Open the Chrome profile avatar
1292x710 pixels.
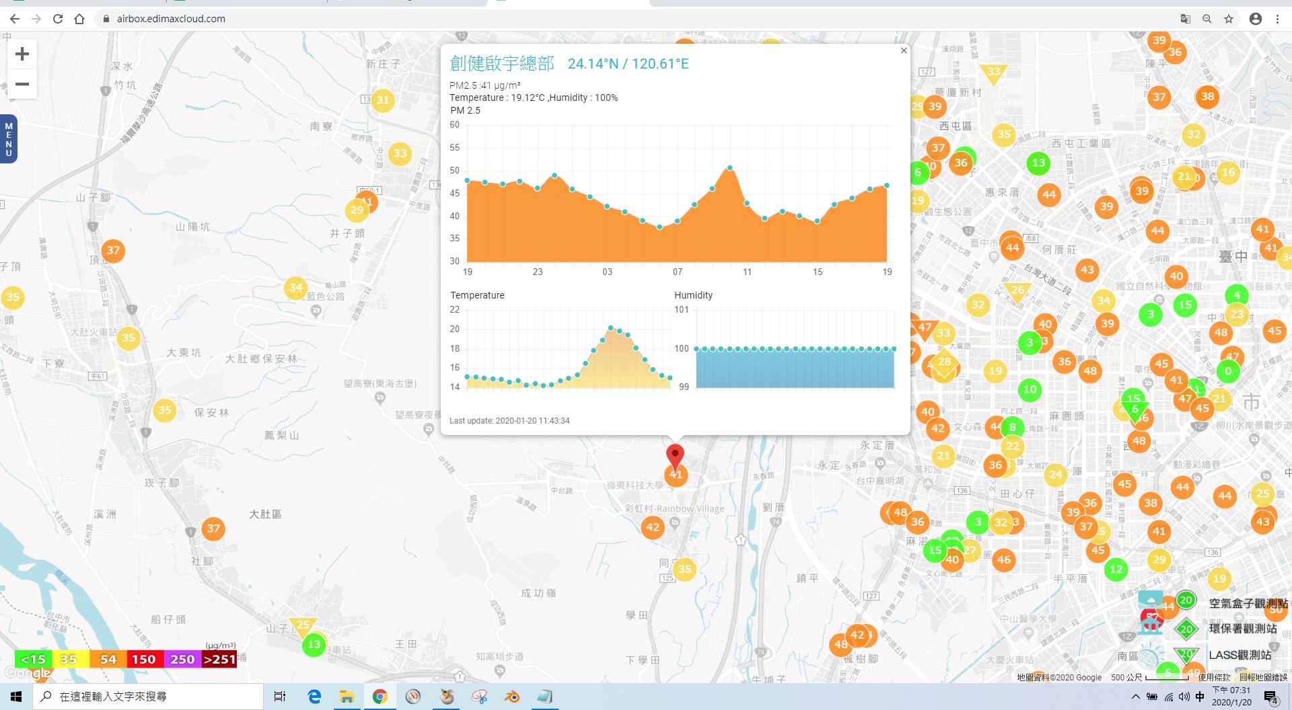point(1256,19)
